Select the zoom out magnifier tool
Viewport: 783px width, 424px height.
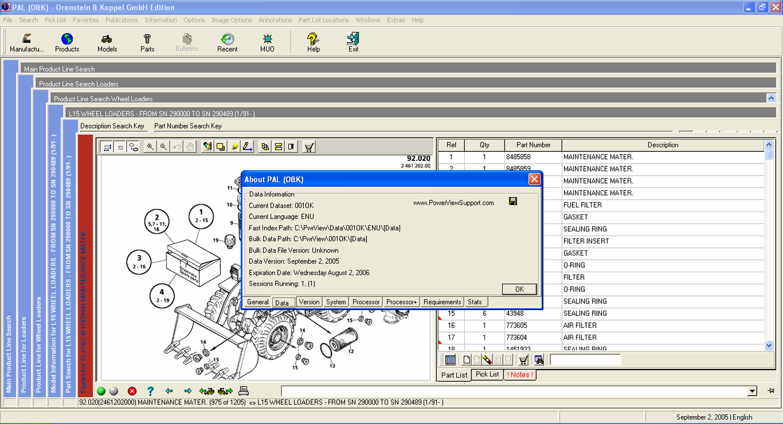(x=163, y=147)
